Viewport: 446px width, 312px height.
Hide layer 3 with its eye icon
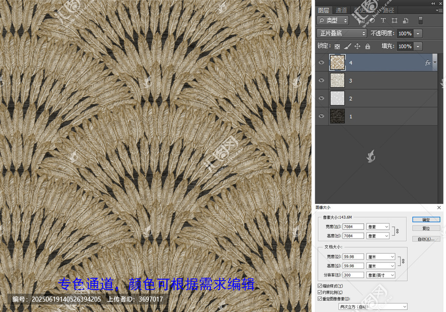tap(322, 80)
